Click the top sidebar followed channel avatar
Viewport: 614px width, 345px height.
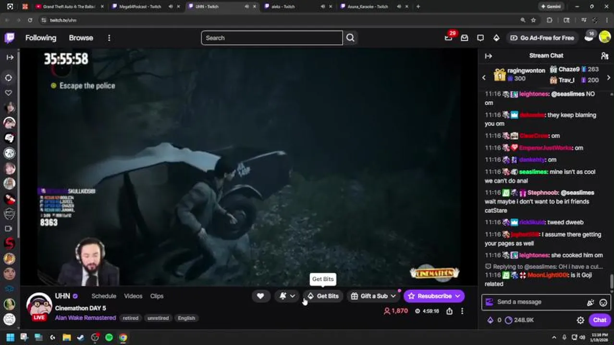[x=9, y=107]
